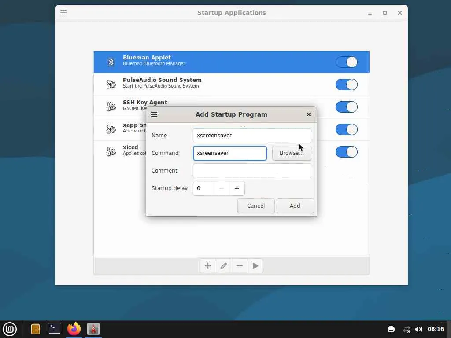The width and height of the screenshot is (451, 338).
Task: Click the Startup delay value field
Action: (x=203, y=188)
